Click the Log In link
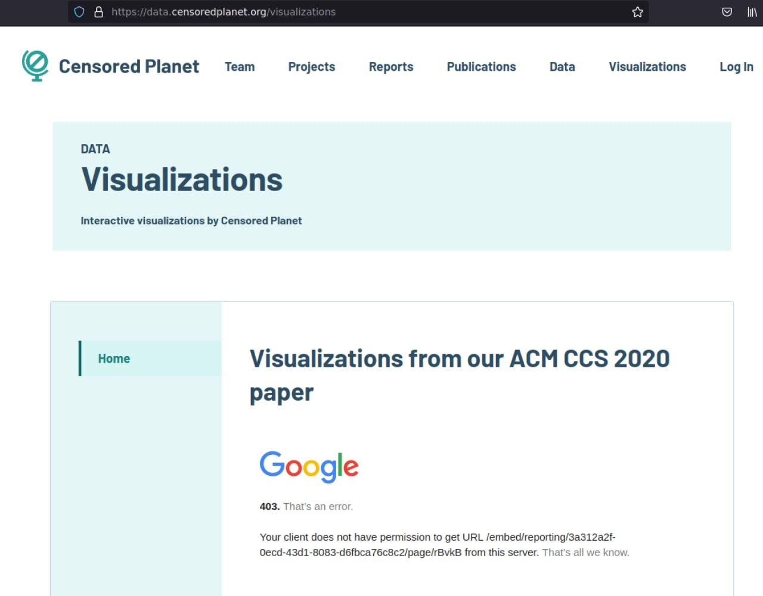 (x=736, y=67)
